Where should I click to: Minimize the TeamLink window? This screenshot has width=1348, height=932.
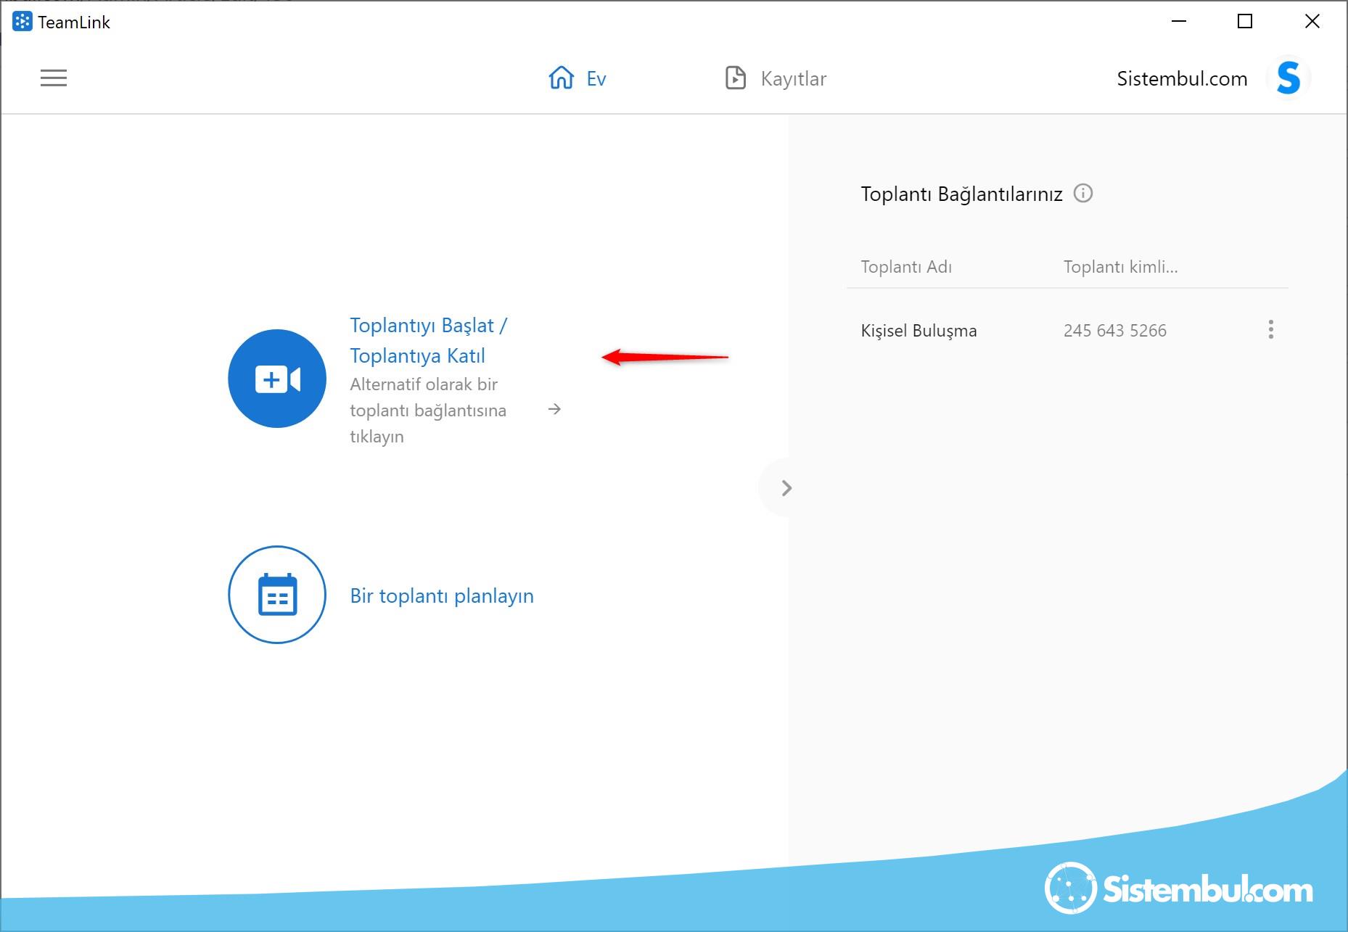pyautogui.click(x=1179, y=21)
